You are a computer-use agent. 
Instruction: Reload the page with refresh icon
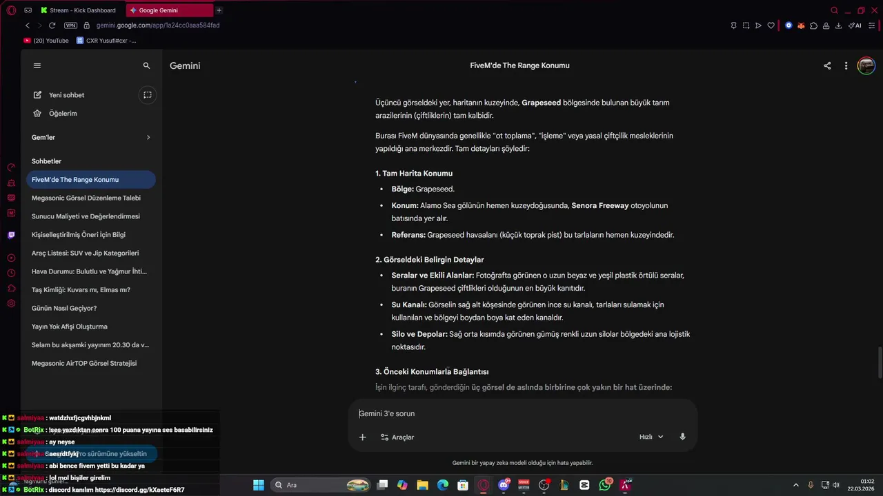tap(52, 25)
